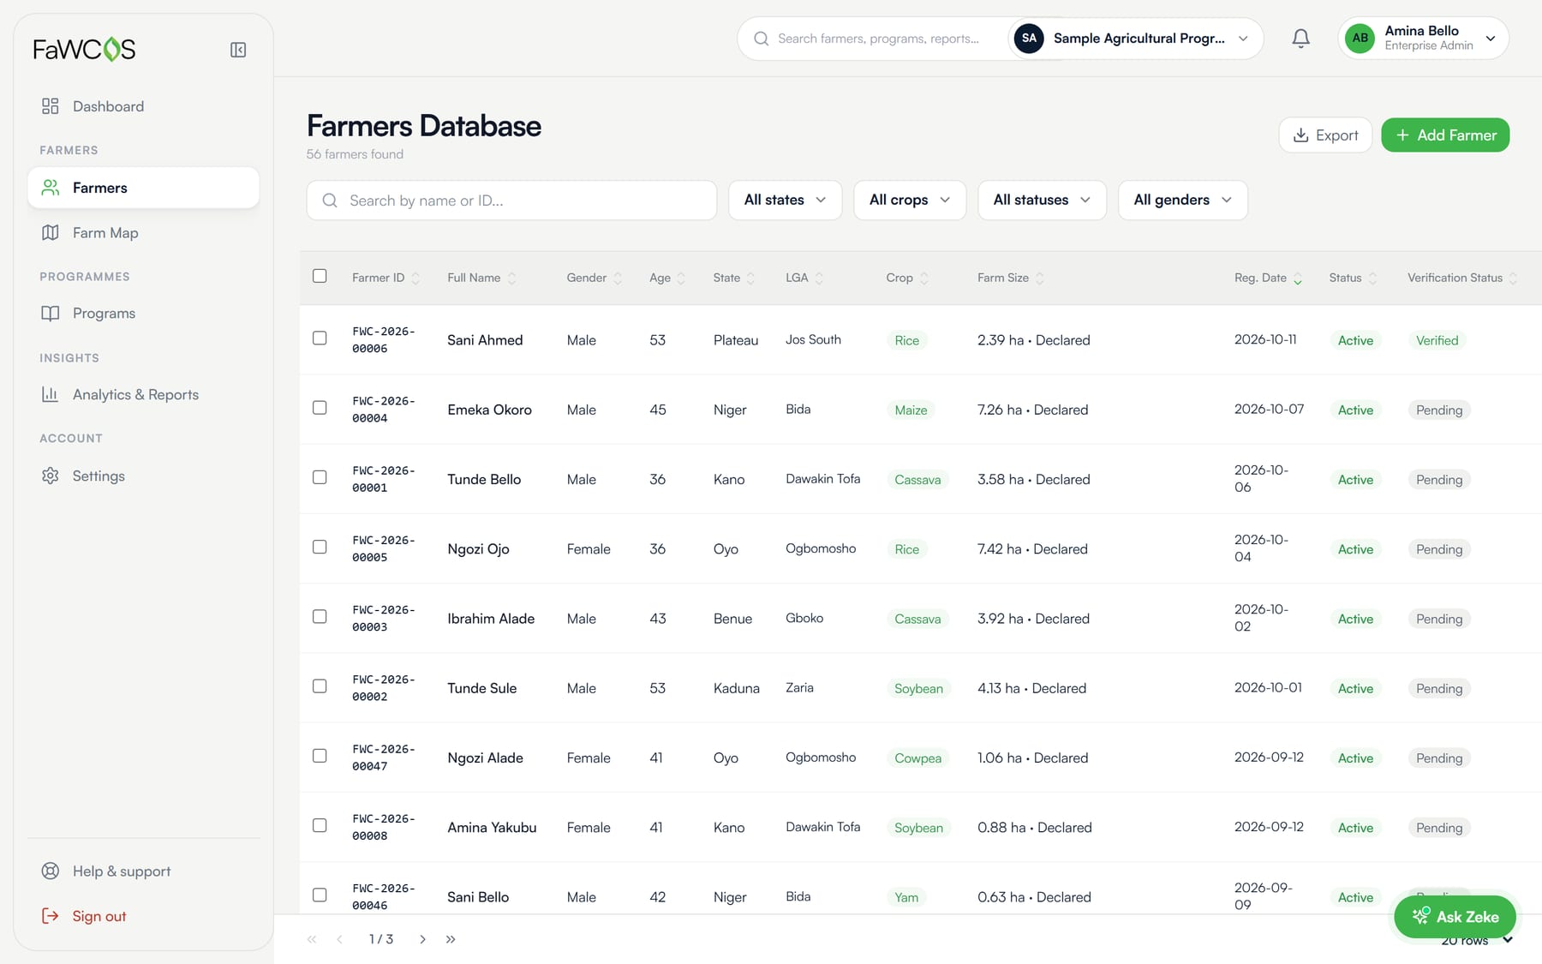Check the Tunde Bello row checkbox
Image resolution: width=1542 pixels, height=964 pixels.
(320, 477)
